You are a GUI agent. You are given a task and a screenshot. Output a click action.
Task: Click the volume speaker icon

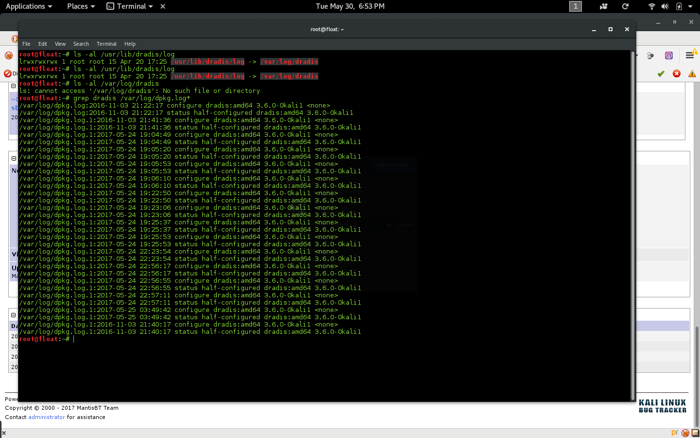665,6
